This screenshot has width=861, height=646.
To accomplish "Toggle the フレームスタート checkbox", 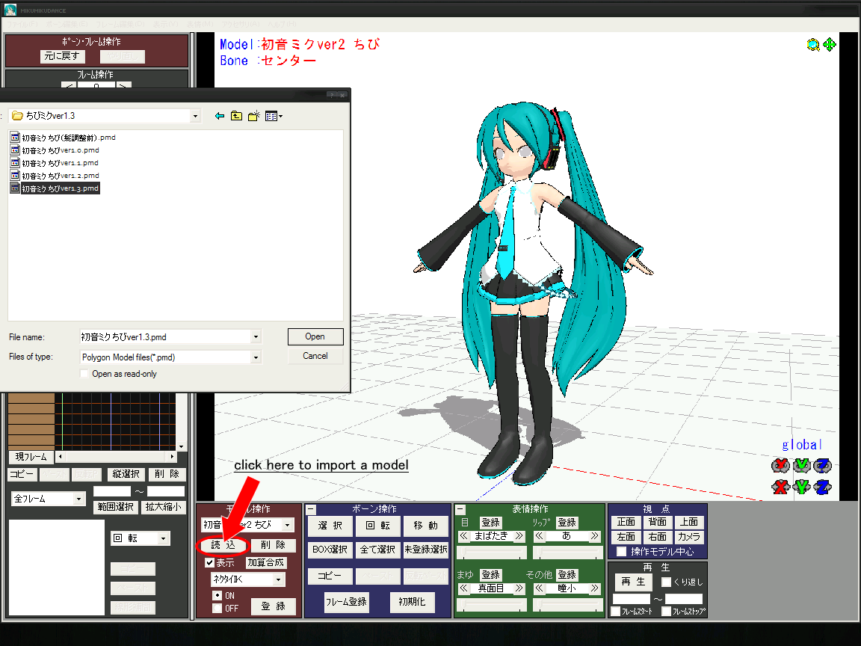I will [616, 612].
